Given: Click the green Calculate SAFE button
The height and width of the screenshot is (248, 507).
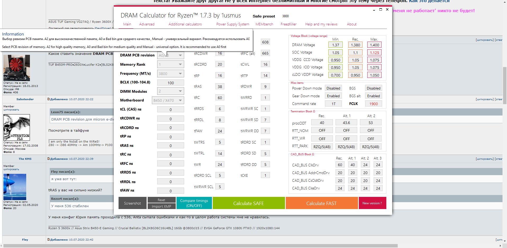Looking at the screenshot, I should pyautogui.click(x=248, y=203).
